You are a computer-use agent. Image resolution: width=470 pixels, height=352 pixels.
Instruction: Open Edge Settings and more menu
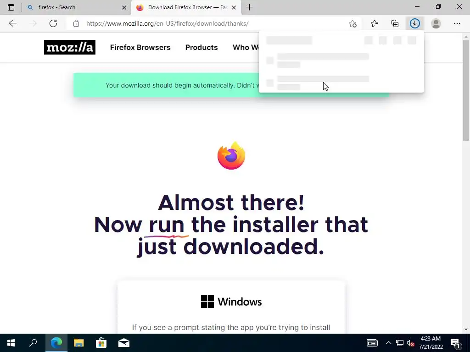point(457,23)
